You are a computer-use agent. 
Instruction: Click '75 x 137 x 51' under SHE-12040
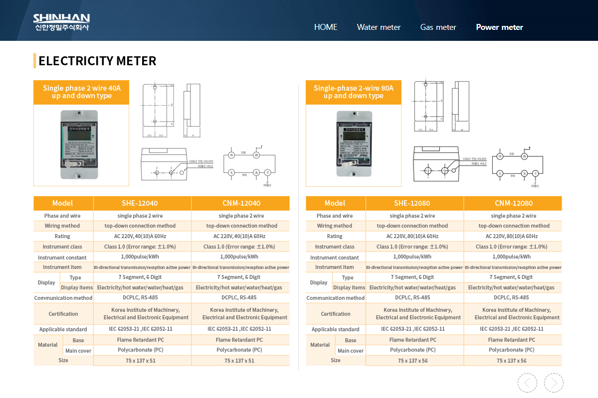[x=140, y=361]
